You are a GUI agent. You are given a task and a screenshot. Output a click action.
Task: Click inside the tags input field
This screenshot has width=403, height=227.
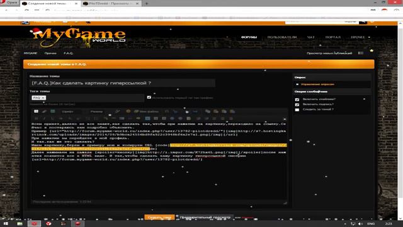(x=87, y=98)
